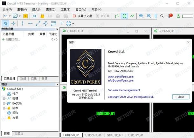The image size is (194, 138).
Task: Select the vertical line drawing tool
Action: pos(22,23)
